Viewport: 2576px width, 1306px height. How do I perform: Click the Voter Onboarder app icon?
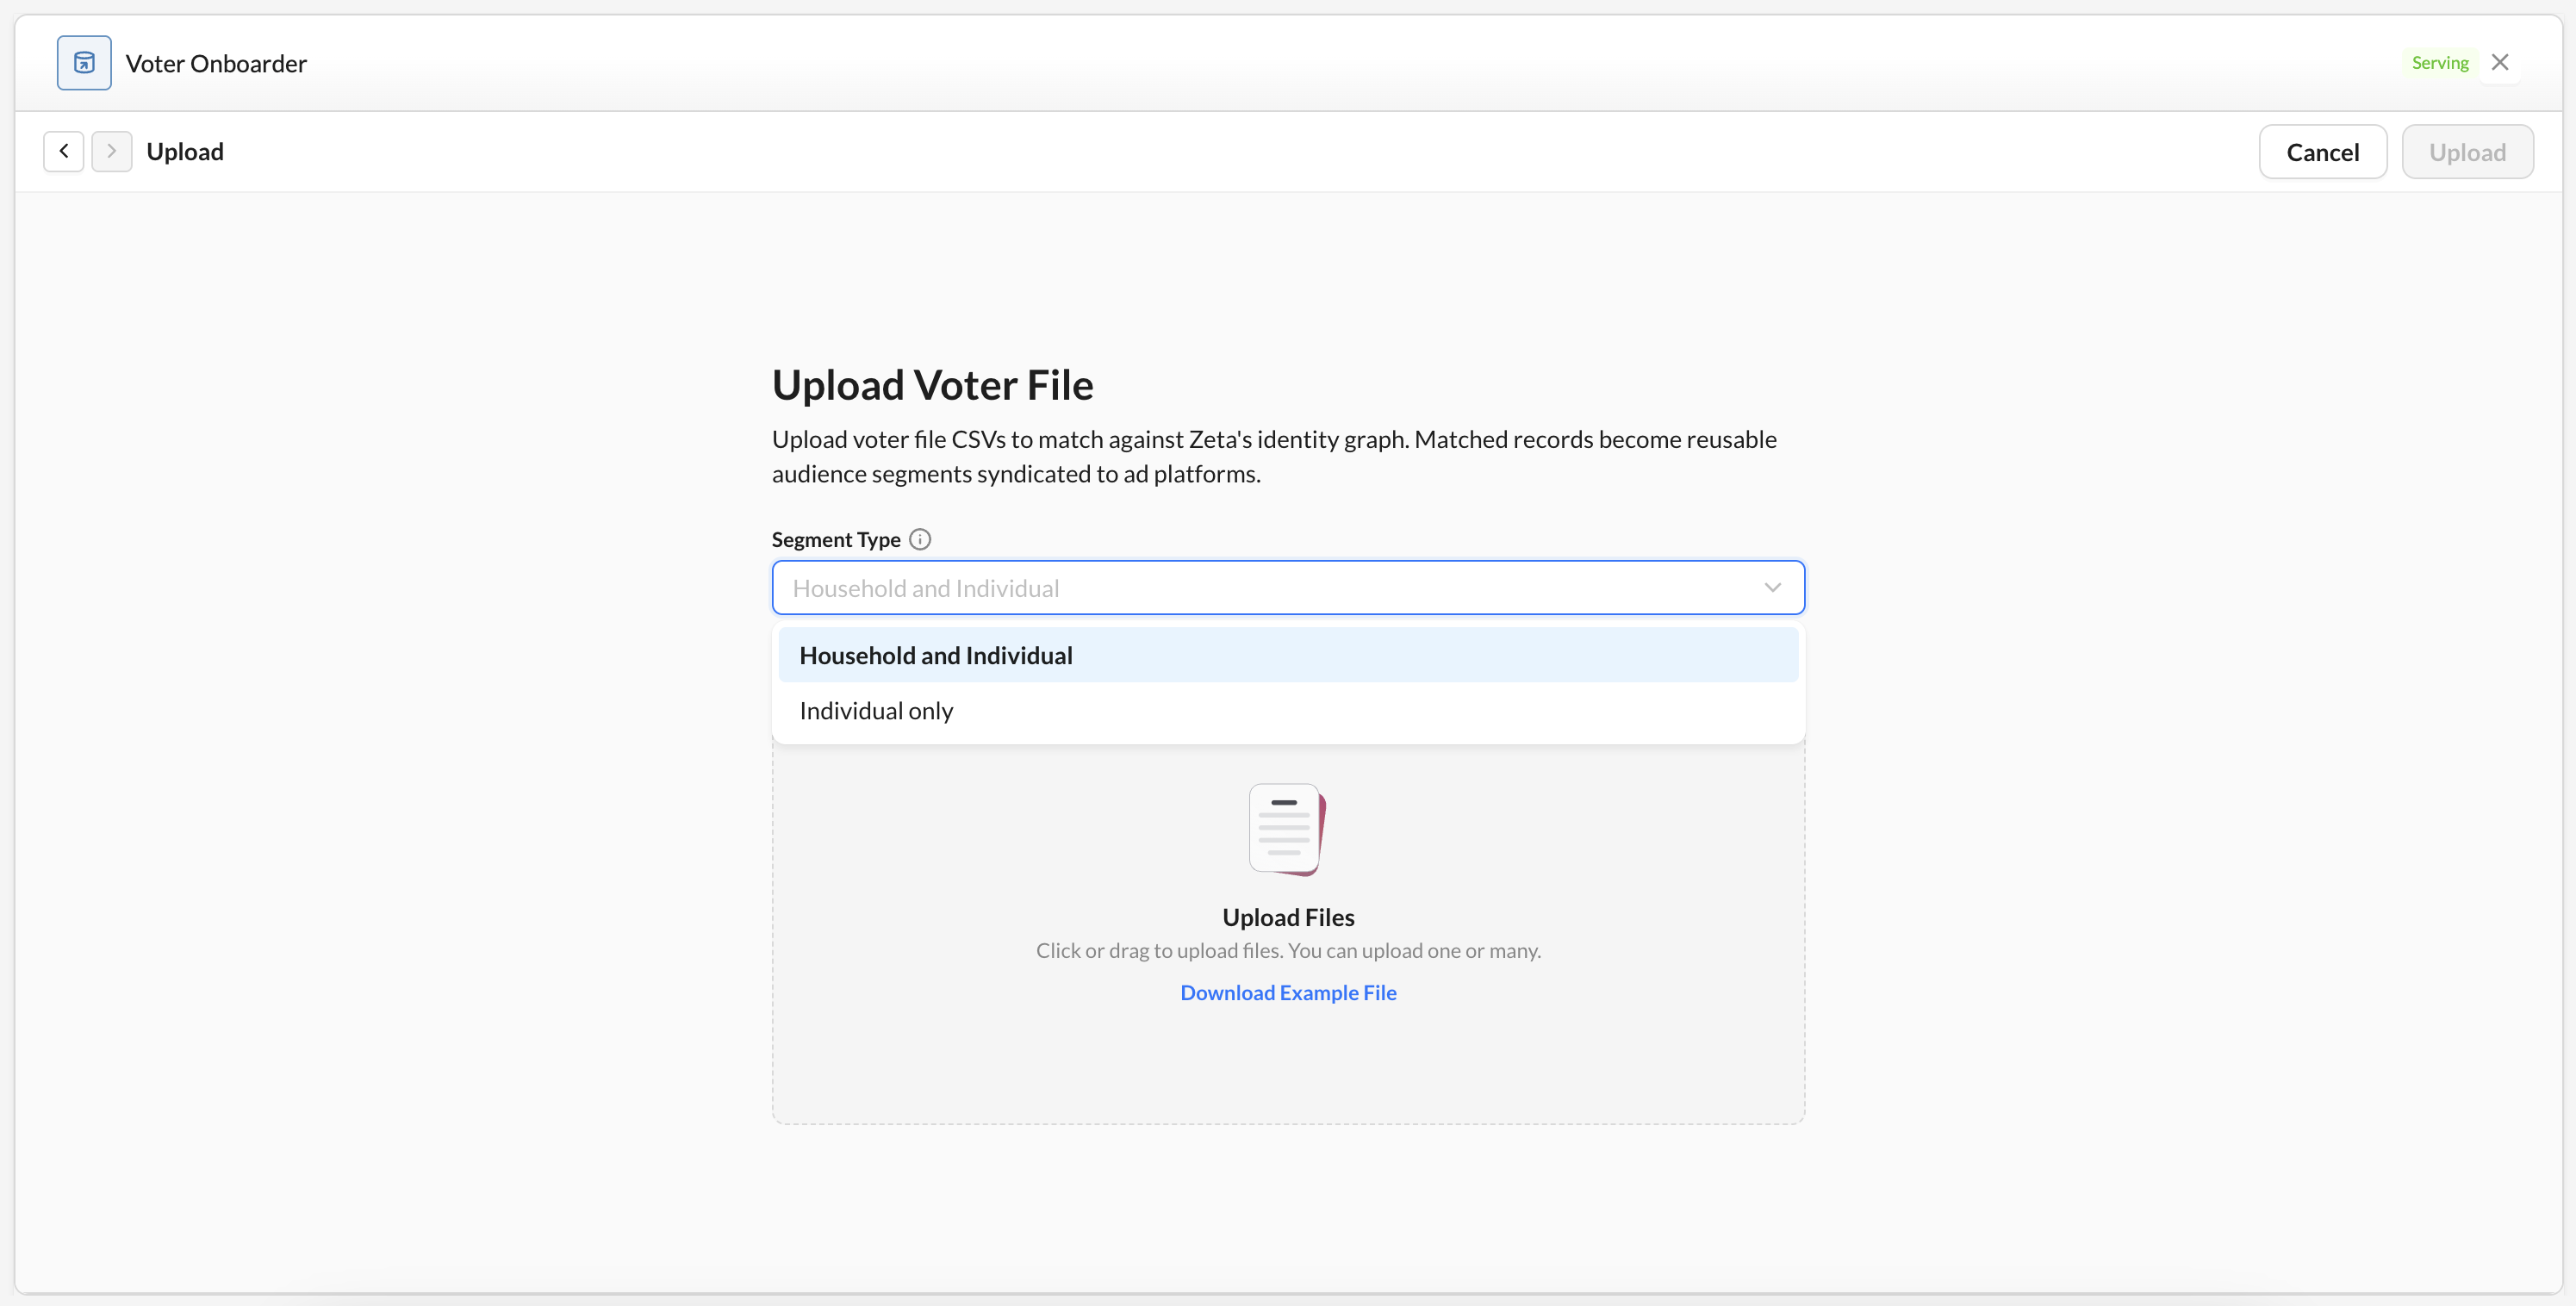[84, 63]
